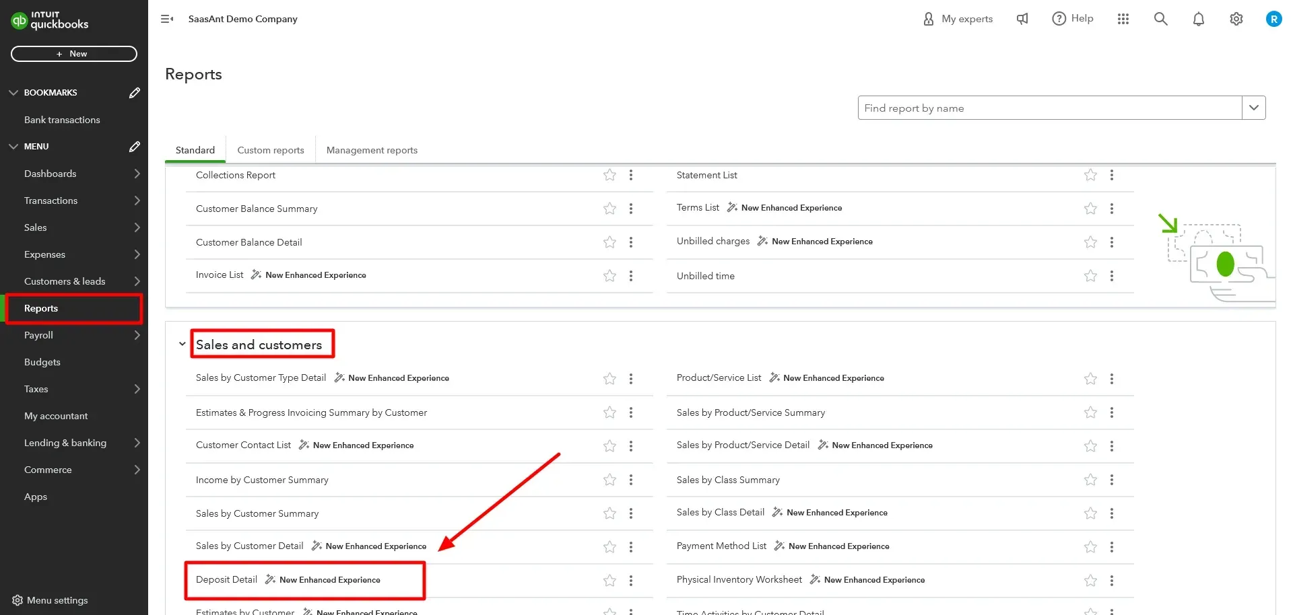Open My experts

pyautogui.click(x=958, y=19)
